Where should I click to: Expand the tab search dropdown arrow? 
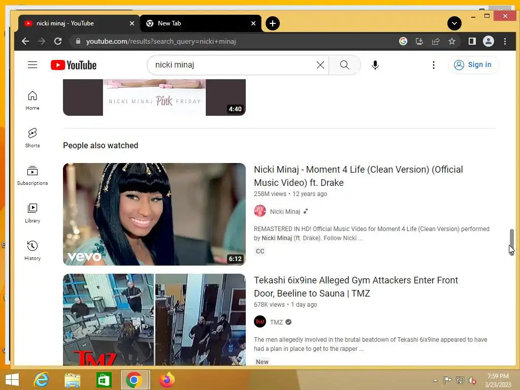pos(454,23)
